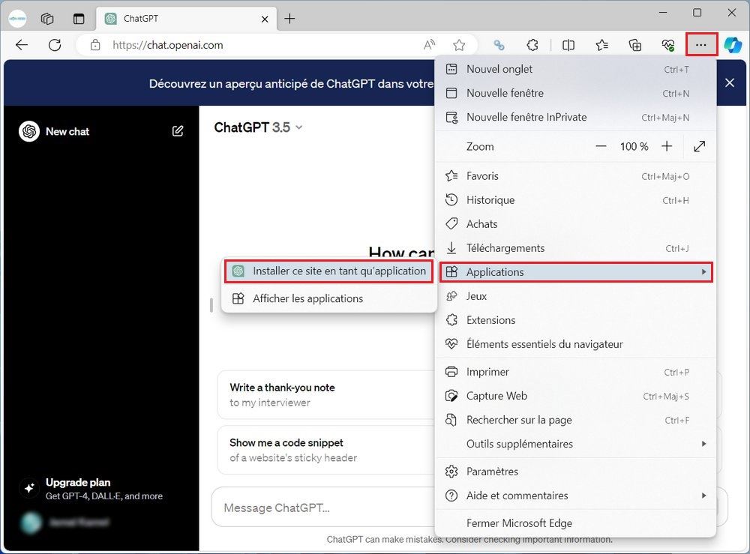The image size is (750, 554).
Task: Refresh the page with reload button
Action: tap(55, 45)
